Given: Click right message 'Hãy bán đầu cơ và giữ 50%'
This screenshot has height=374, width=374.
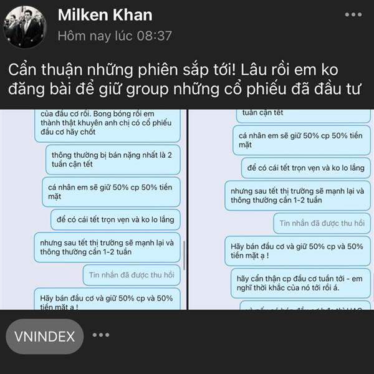Looking at the screenshot, I should (297, 251).
